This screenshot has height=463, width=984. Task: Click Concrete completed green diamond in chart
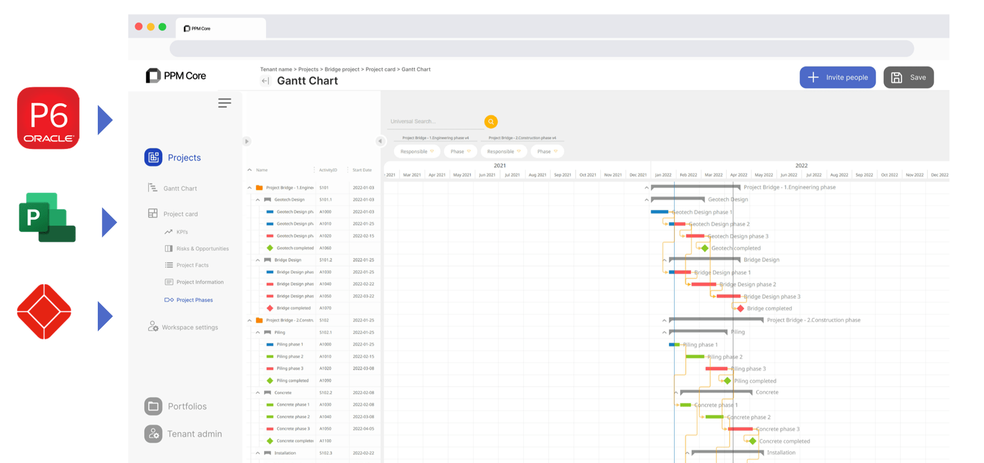point(753,441)
